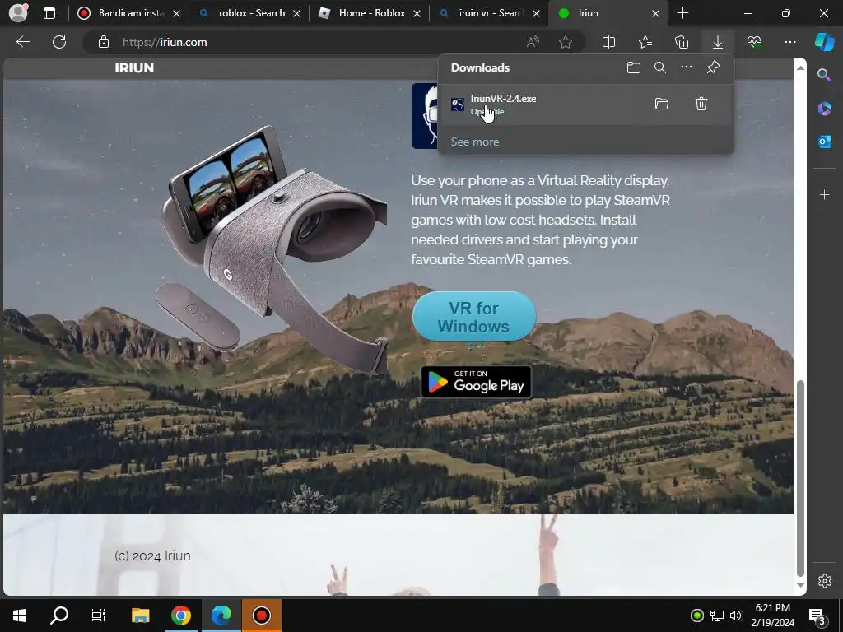Close the Bandicam install tab

(176, 14)
